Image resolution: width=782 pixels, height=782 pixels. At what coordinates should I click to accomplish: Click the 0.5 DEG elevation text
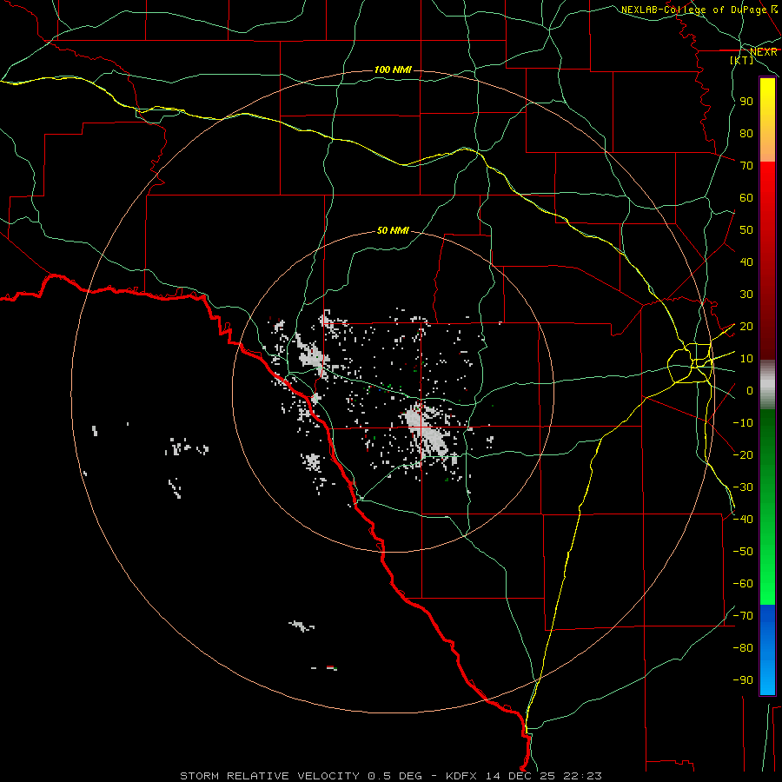click(x=395, y=776)
